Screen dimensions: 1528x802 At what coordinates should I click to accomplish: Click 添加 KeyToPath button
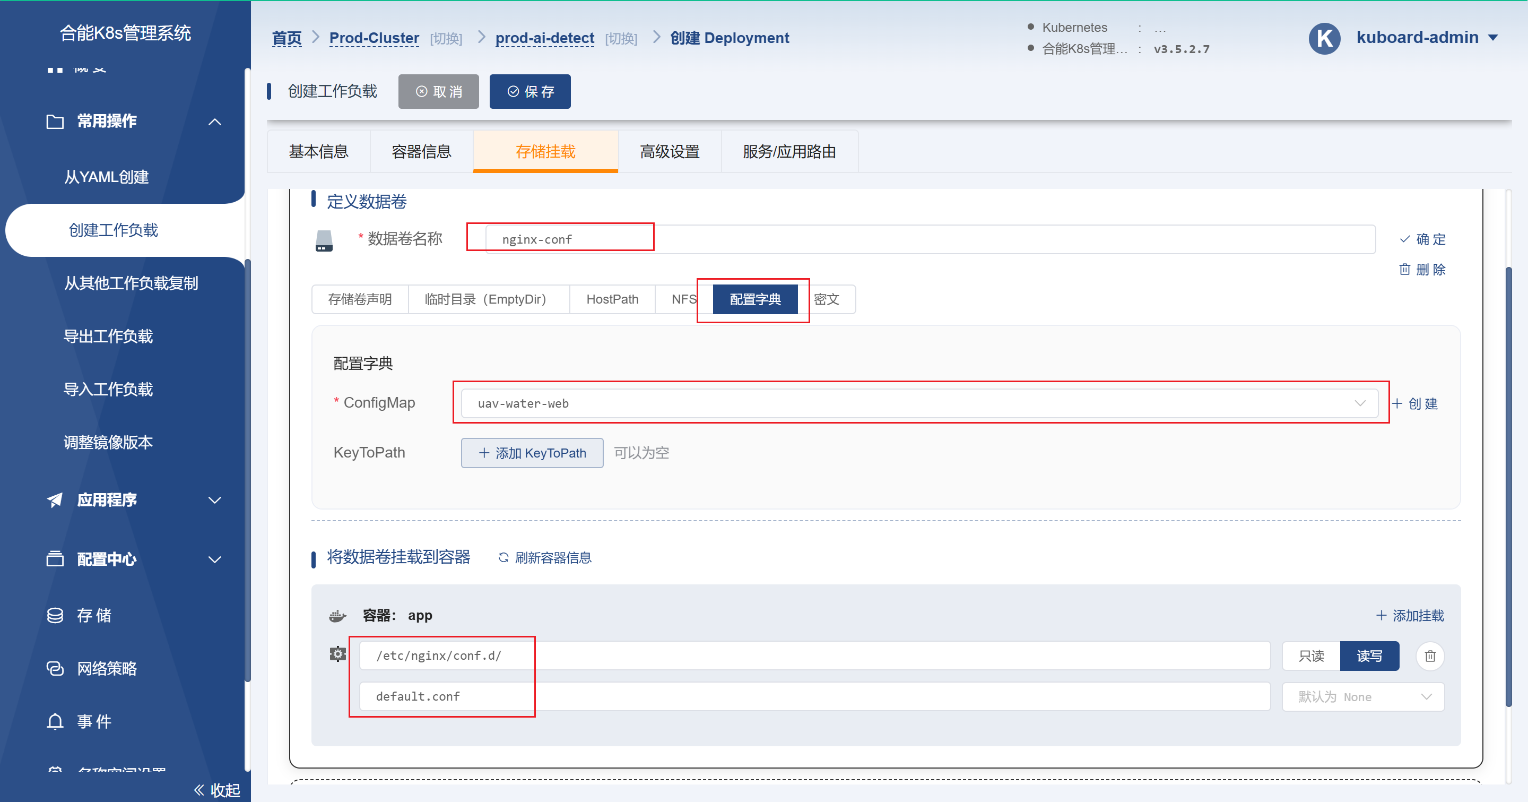click(532, 453)
